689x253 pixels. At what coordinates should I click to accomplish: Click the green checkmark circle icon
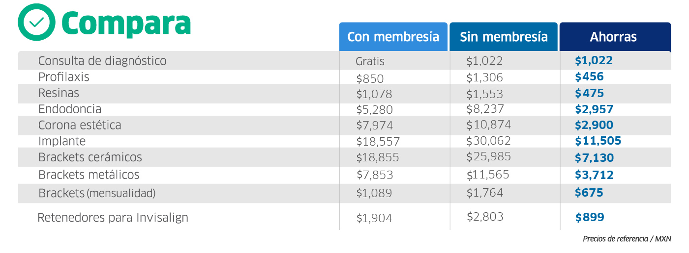tap(37, 22)
